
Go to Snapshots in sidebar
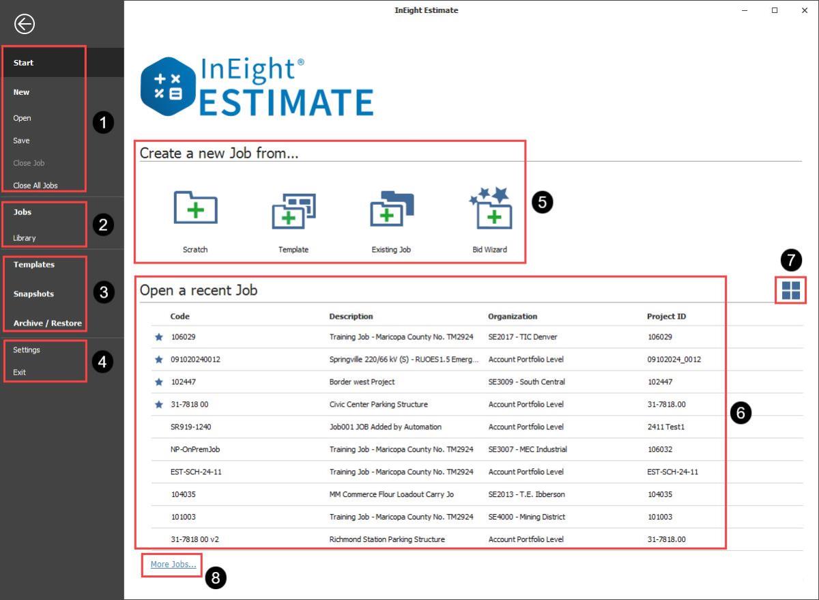click(33, 294)
